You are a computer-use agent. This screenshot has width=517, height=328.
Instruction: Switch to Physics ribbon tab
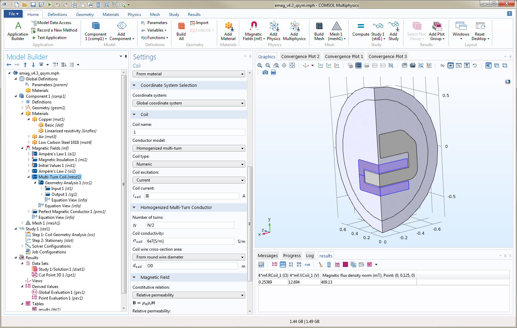134,15
